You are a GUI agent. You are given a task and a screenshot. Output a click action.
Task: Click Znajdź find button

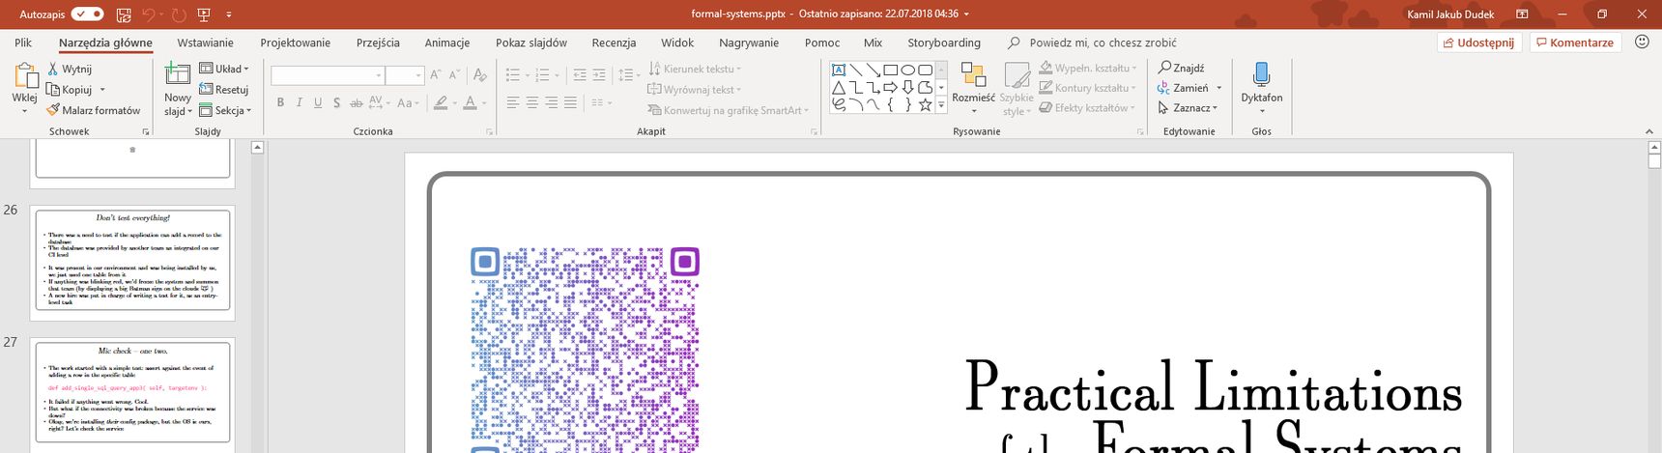click(x=1182, y=68)
